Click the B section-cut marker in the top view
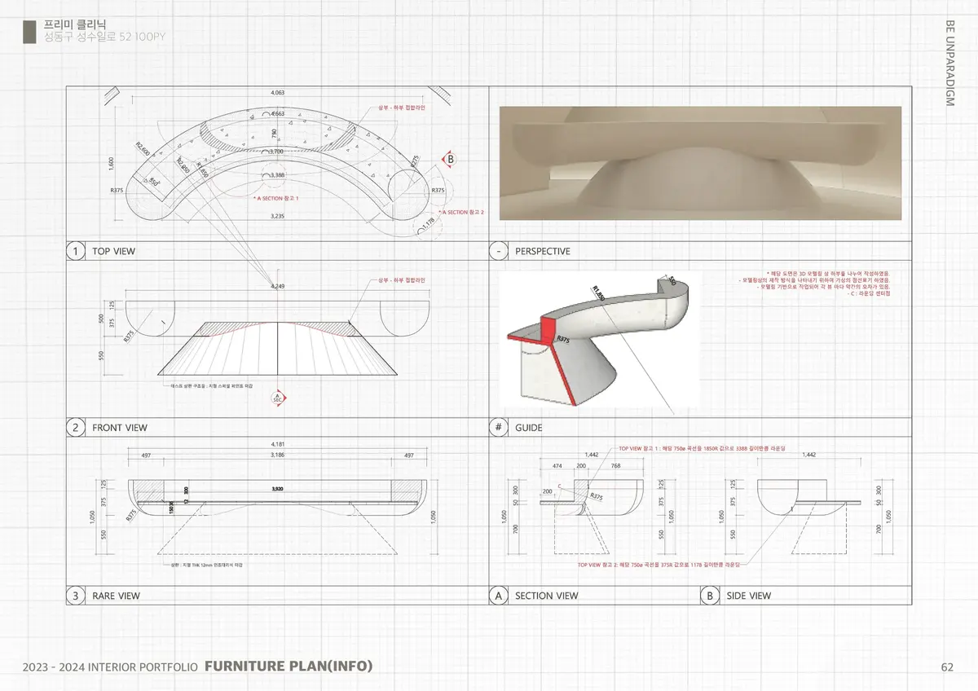 point(449,160)
